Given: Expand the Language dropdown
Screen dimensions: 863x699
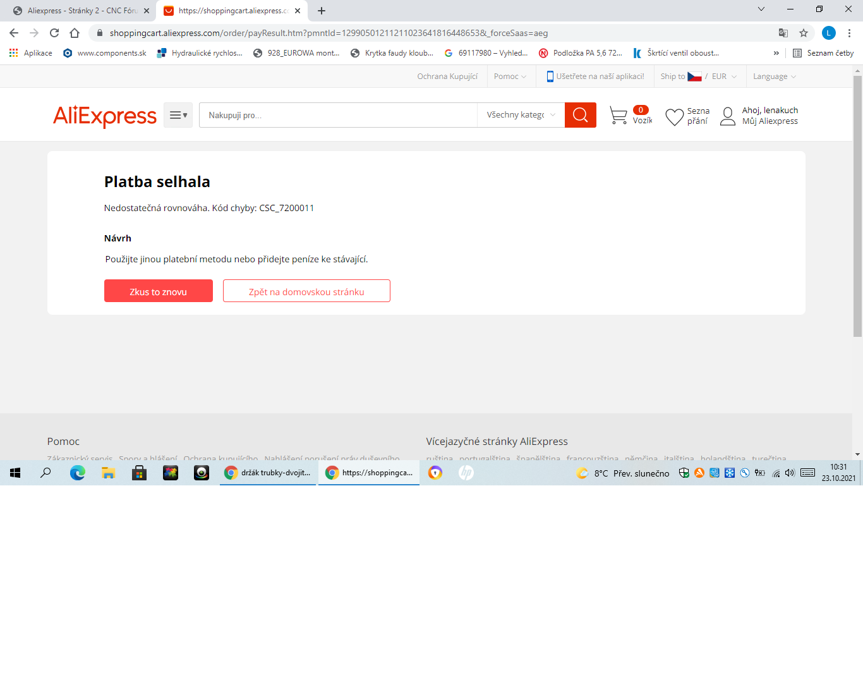Looking at the screenshot, I should point(774,76).
